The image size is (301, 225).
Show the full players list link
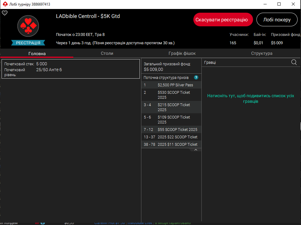(x=251, y=98)
